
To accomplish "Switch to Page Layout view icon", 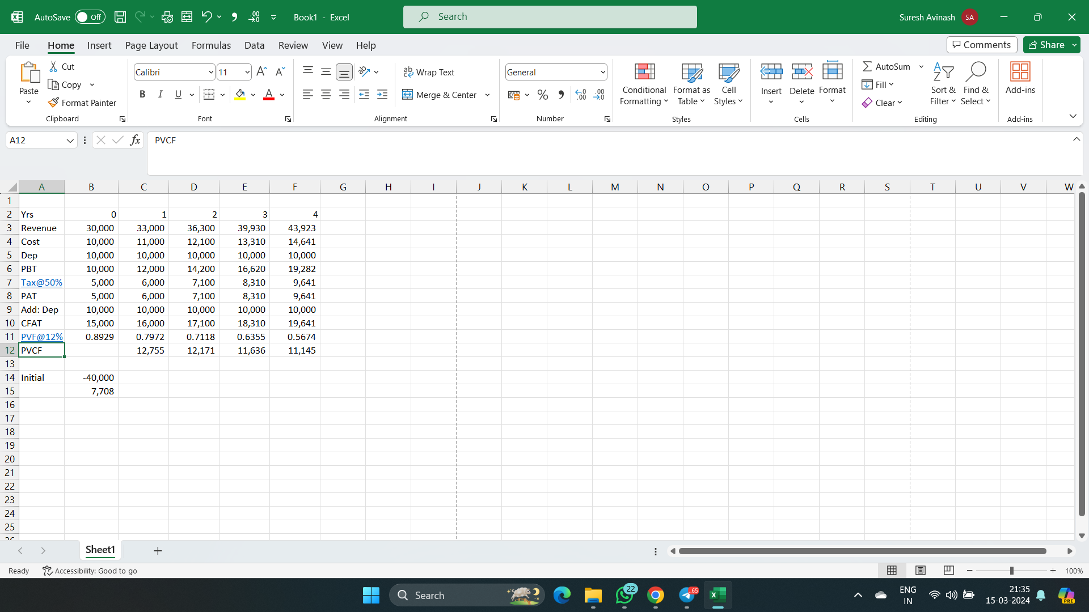I will coord(921,570).
